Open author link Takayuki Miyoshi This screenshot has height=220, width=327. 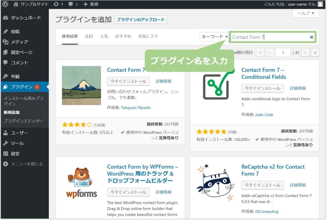[x=136, y=108]
